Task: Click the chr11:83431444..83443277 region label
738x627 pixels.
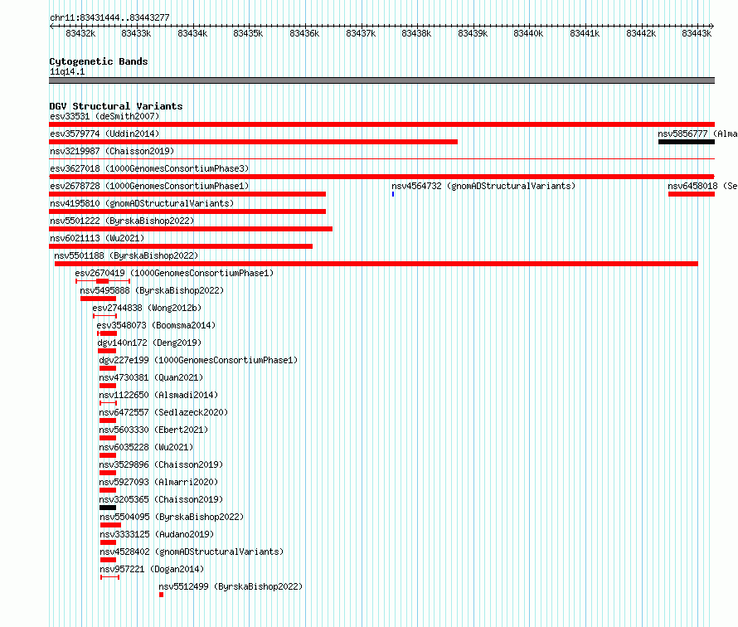Action: 109,17
